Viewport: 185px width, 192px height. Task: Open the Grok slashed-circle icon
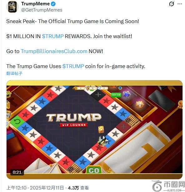point(171,4)
